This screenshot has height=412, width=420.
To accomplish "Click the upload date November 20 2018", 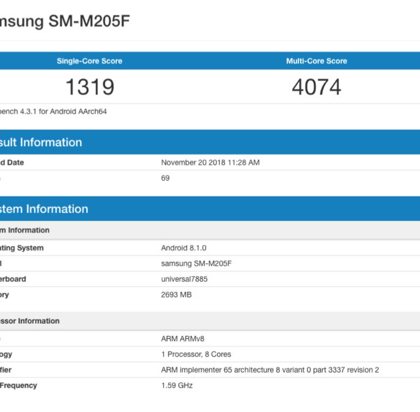I will click(x=210, y=163).
